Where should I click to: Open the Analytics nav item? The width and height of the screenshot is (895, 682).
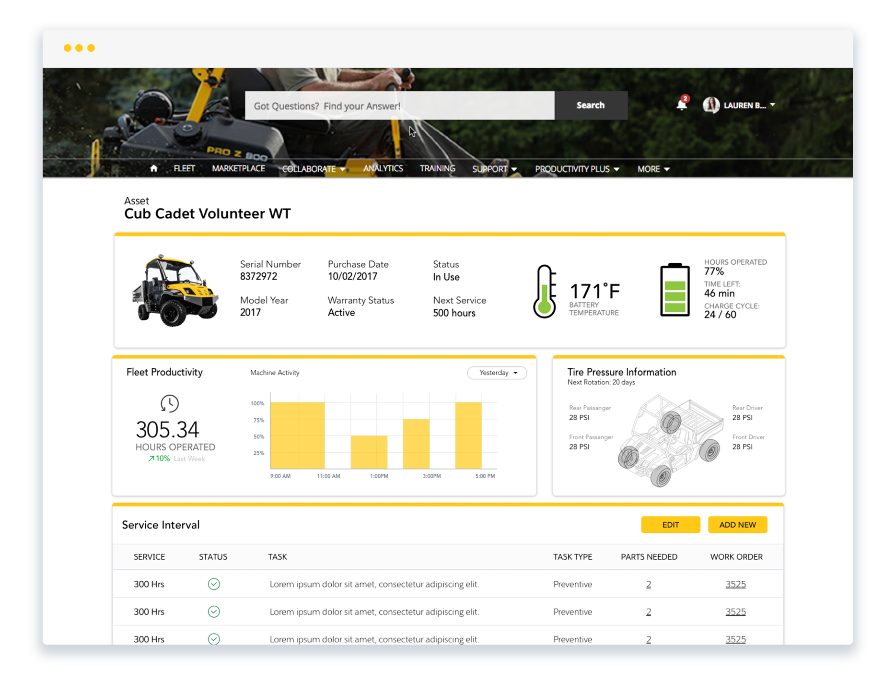pyautogui.click(x=383, y=168)
